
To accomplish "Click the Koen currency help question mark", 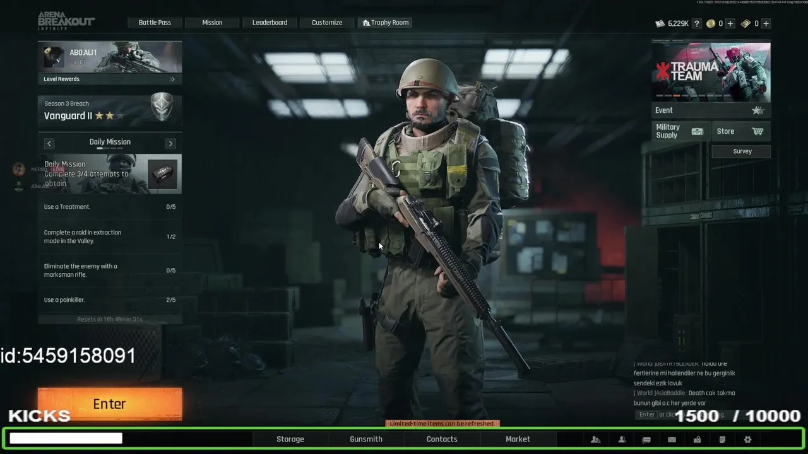I will click(696, 23).
